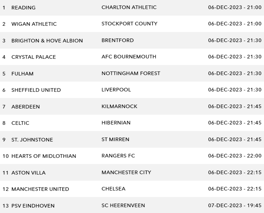Screen dimensions: 264x213
Task: Select St. Johnstone in row 9
Action: point(32,140)
